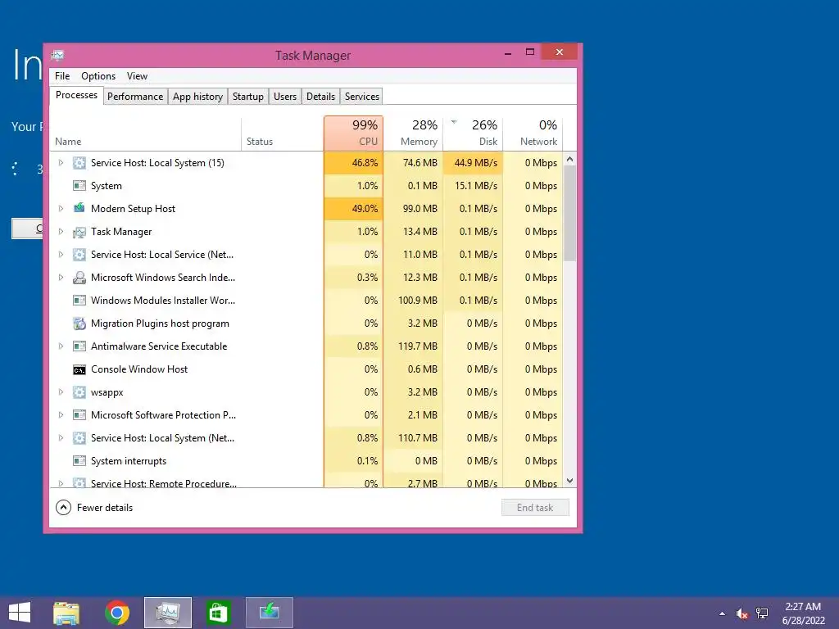Expand Microsoft Windows Search Indexer
Image resolution: width=839 pixels, height=629 pixels.
click(x=61, y=278)
